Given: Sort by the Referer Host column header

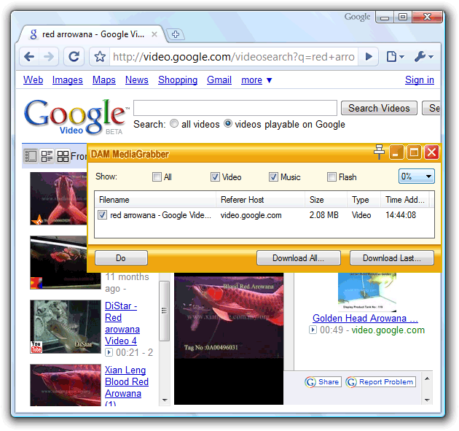Looking at the screenshot, I should (261, 200).
